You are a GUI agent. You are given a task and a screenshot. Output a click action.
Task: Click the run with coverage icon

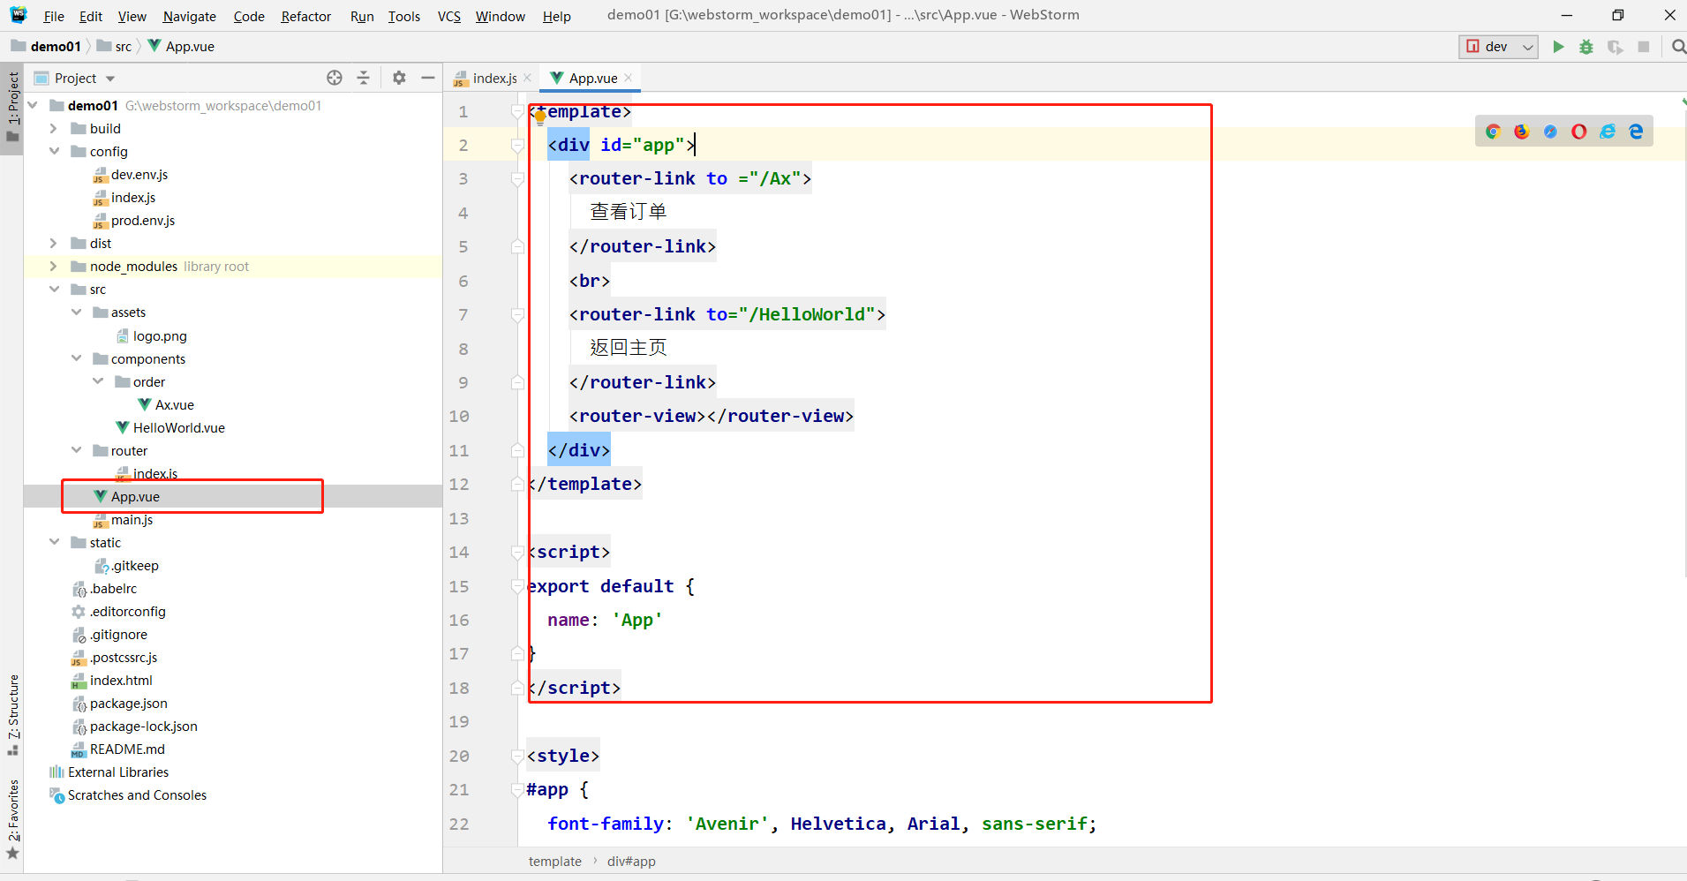1615,47
